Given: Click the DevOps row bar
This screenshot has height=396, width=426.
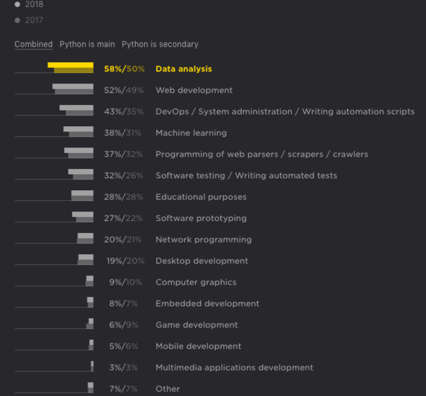Looking at the screenshot, I should [76, 110].
